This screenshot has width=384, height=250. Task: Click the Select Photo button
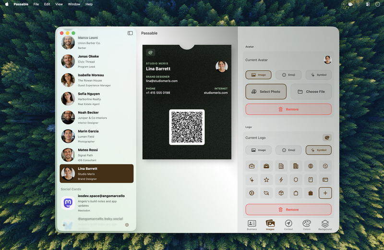266,91
